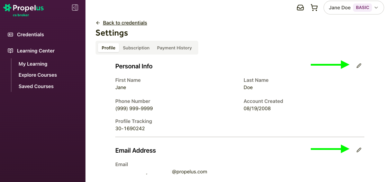The width and height of the screenshot is (390, 182).
Task: Edit Email Address with pencil icon
Action: pos(359,150)
